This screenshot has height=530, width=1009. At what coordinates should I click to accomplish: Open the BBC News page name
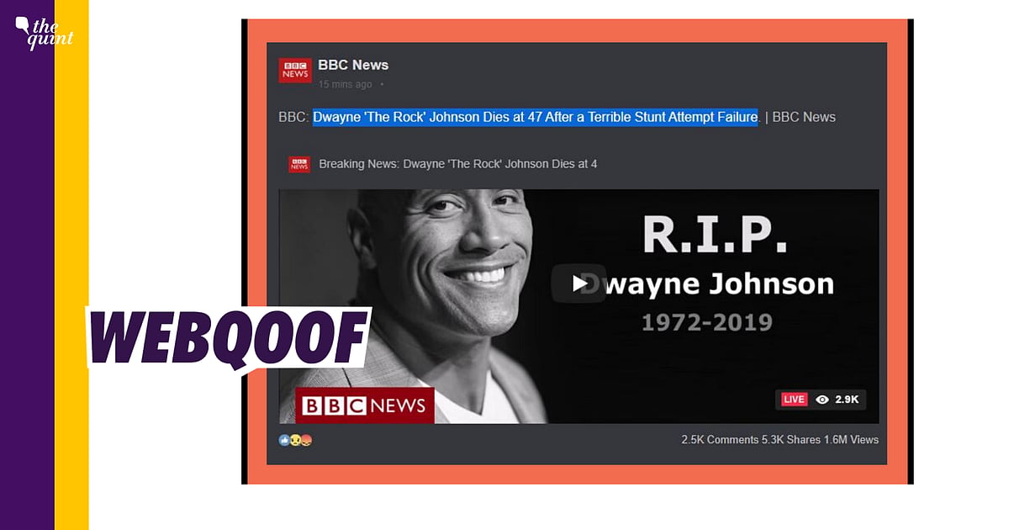point(353,65)
